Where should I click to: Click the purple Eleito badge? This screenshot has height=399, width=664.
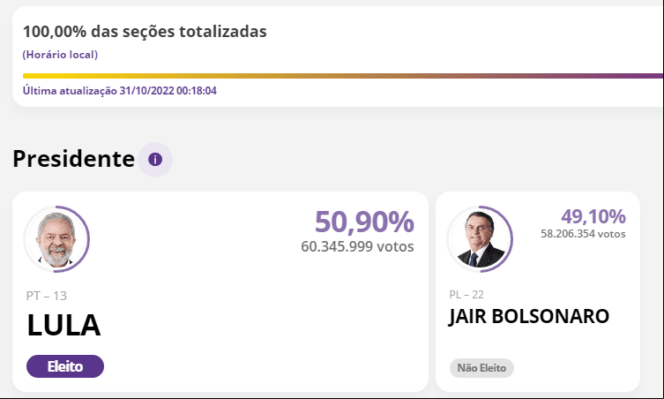65,366
